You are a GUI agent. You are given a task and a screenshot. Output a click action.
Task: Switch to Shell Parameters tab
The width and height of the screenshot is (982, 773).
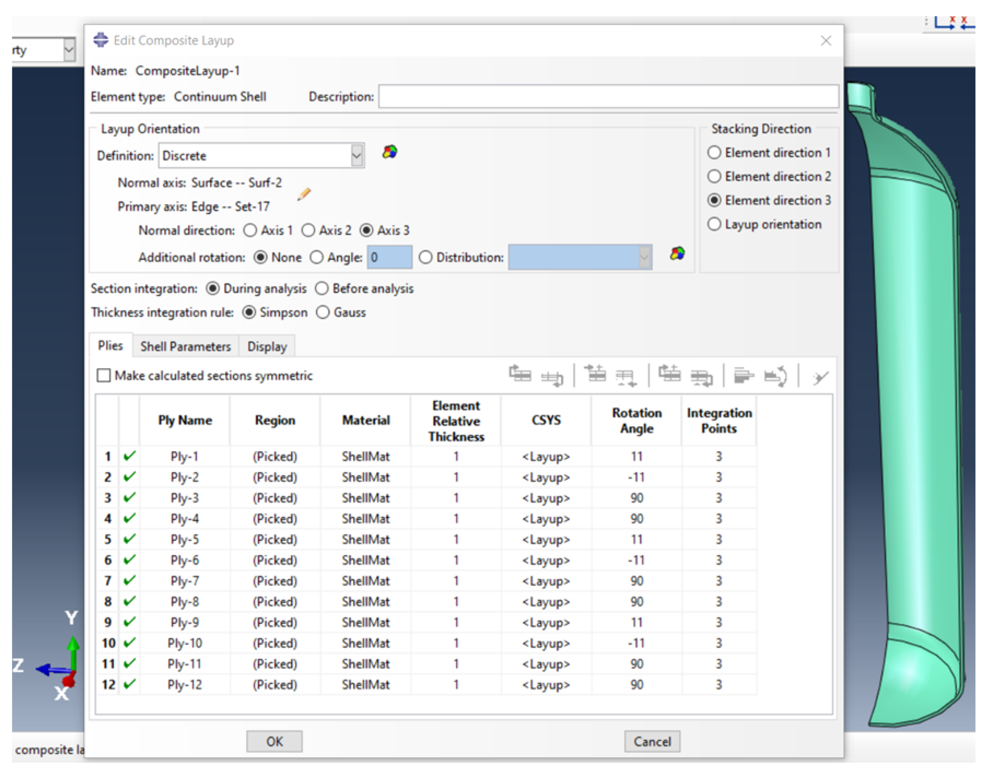click(185, 346)
